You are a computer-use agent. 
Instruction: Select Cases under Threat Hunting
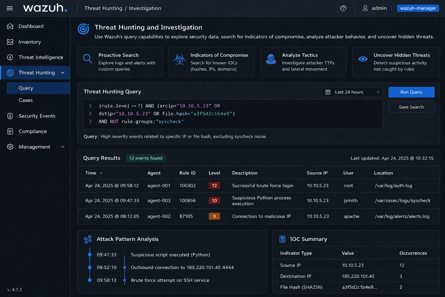point(26,100)
